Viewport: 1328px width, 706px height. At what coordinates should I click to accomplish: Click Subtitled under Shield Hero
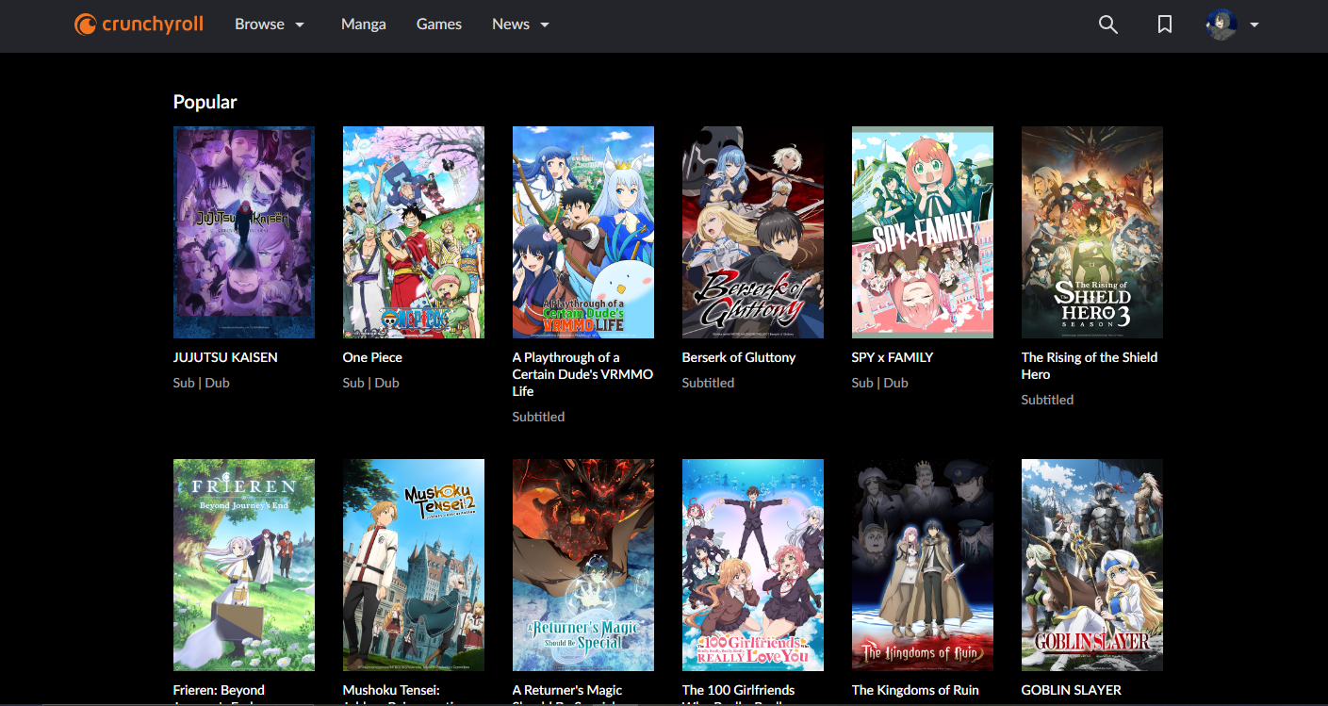pyautogui.click(x=1047, y=400)
